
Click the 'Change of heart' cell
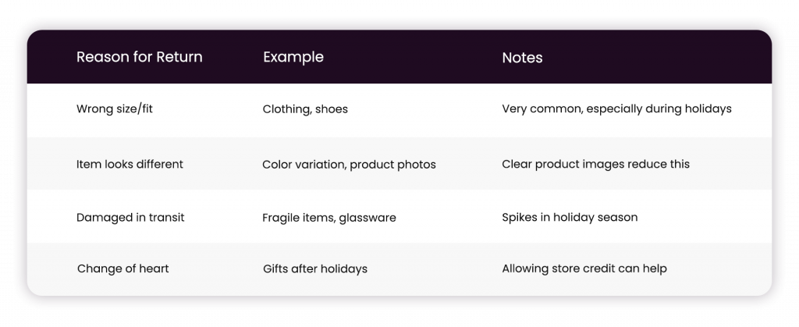click(123, 268)
